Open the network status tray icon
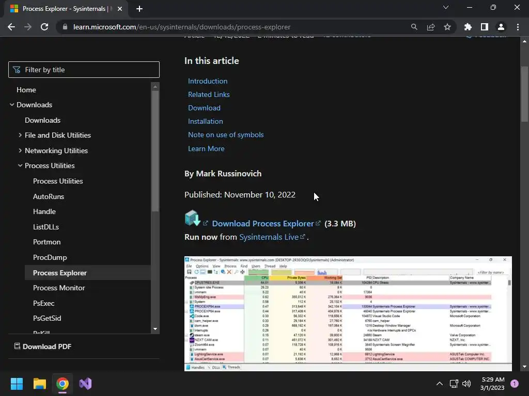 click(x=454, y=384)
